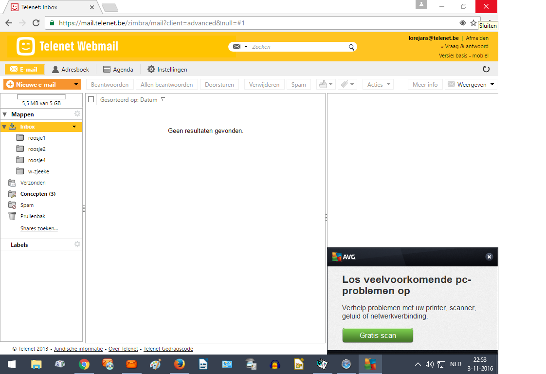This screenshot has width=546, height=374.
Task: Click inside the Zoeken search field
Action: (299, 47)
